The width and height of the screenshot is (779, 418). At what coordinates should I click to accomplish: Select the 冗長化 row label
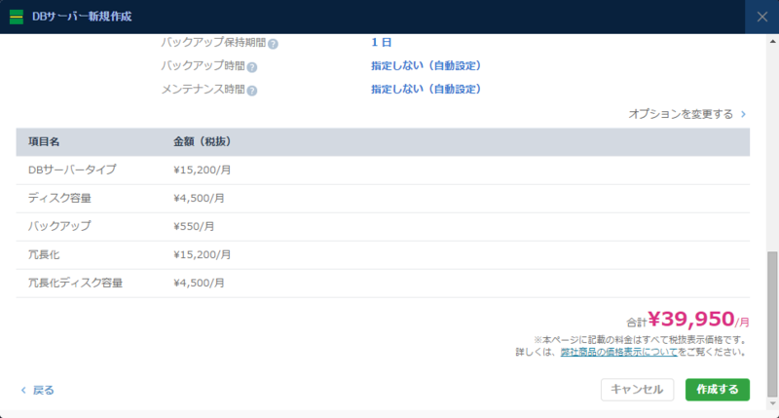[x=44, y=254]
